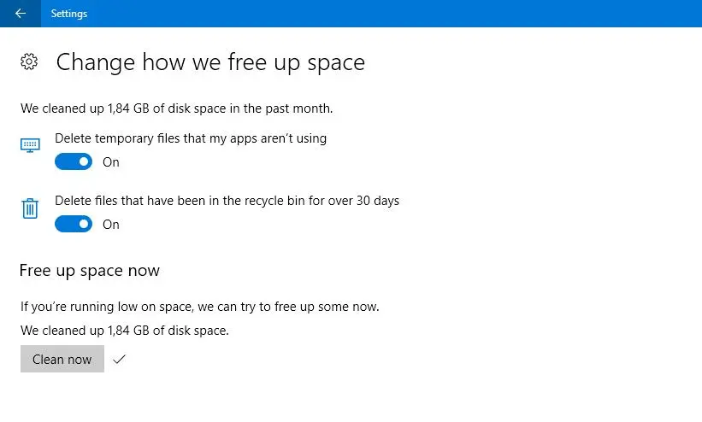Screen dimensions: 702x422
Task: Disable the recycle bin 30 days toggle
Action: pyautogui.click(x=74, y=224)
